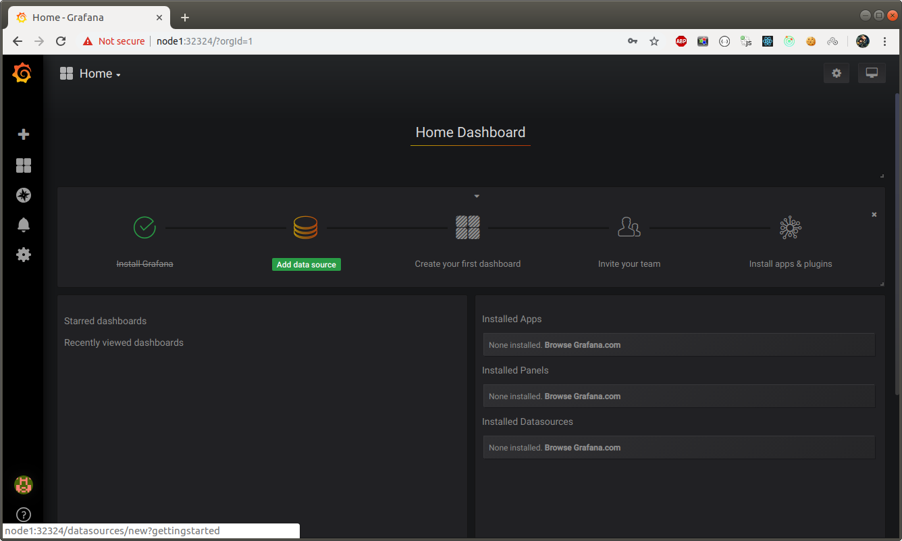This screenshot has height=541, width=902.
Task: Open the Adblock Plus extension icon
Action: [x=681, y=41]
